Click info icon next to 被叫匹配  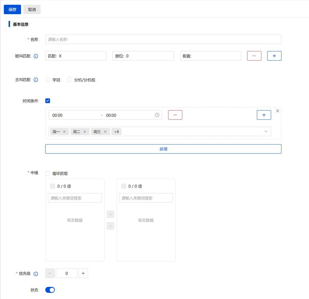36,56
